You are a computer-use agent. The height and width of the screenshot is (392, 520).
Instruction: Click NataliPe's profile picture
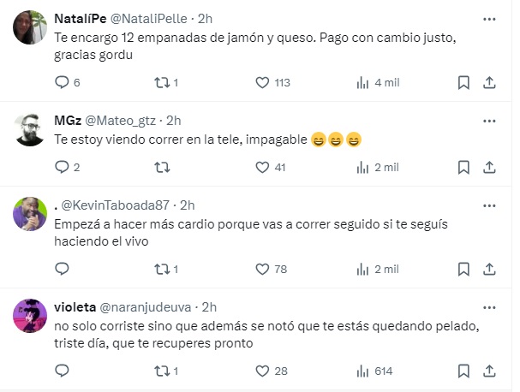pos(31,27)
